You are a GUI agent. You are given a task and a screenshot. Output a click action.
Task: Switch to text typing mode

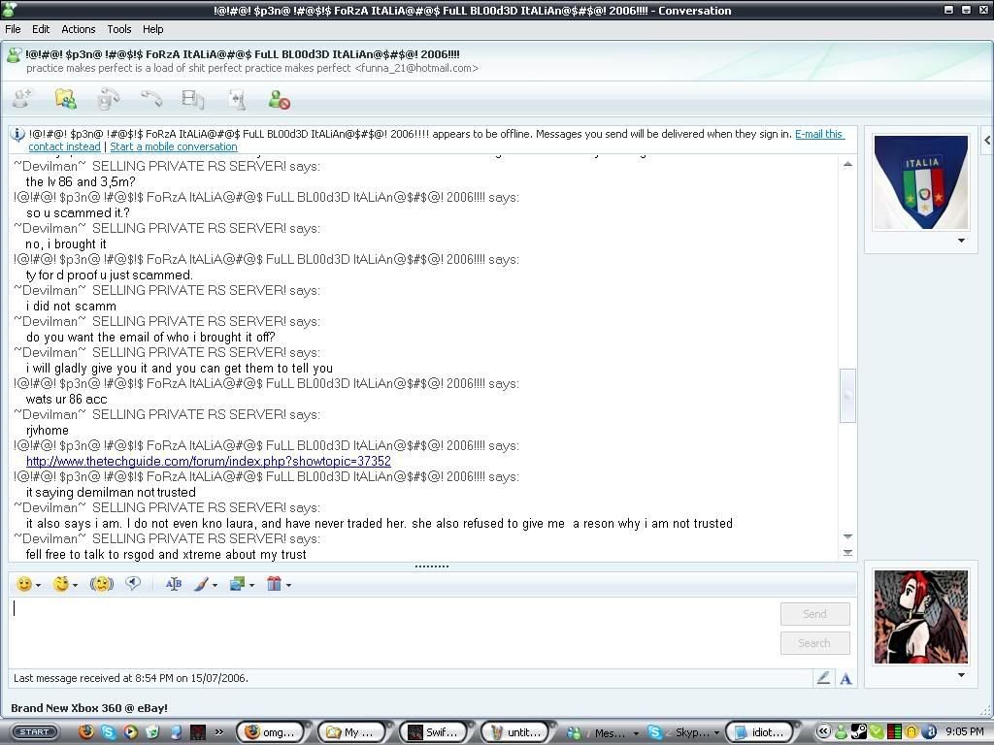click(x=845, y=679)
